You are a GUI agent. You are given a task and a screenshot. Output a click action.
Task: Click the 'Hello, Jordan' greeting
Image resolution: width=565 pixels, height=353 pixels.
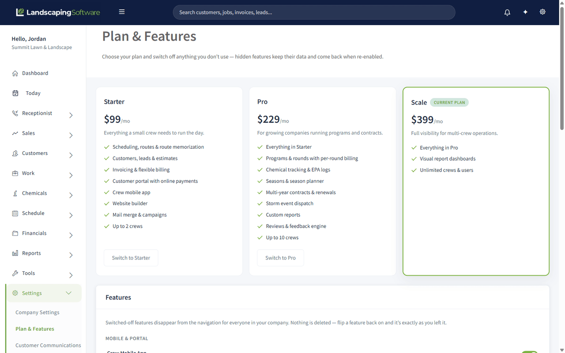point(29,39)
